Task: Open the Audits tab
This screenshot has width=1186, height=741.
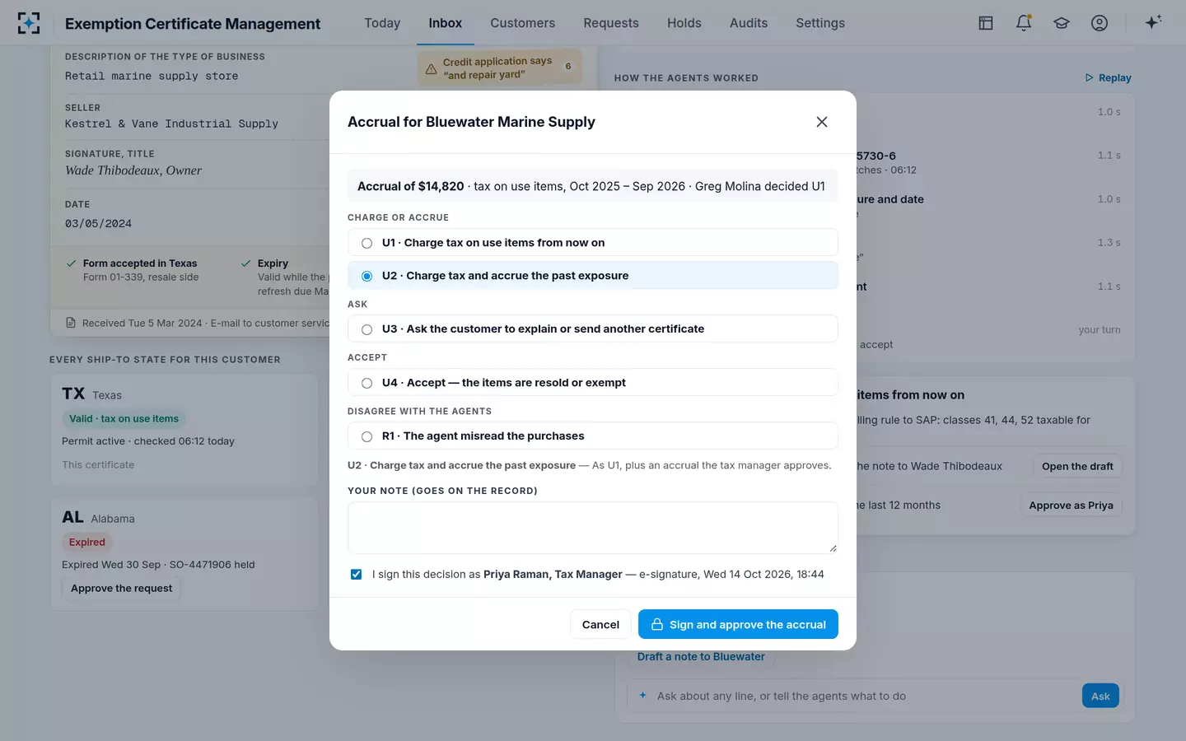Action: point(749,23)
